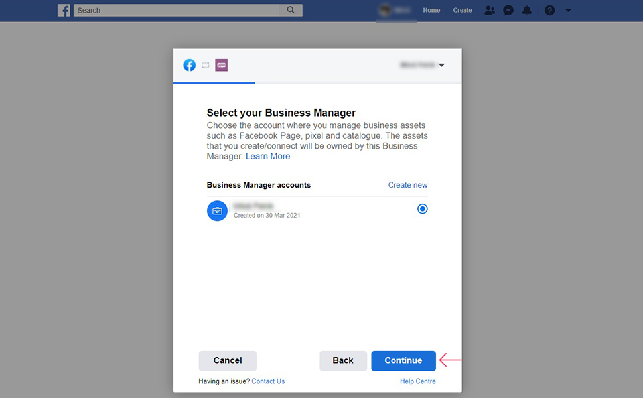
Task: Expand the dialog user account dropdown
Action: (423, 65)
